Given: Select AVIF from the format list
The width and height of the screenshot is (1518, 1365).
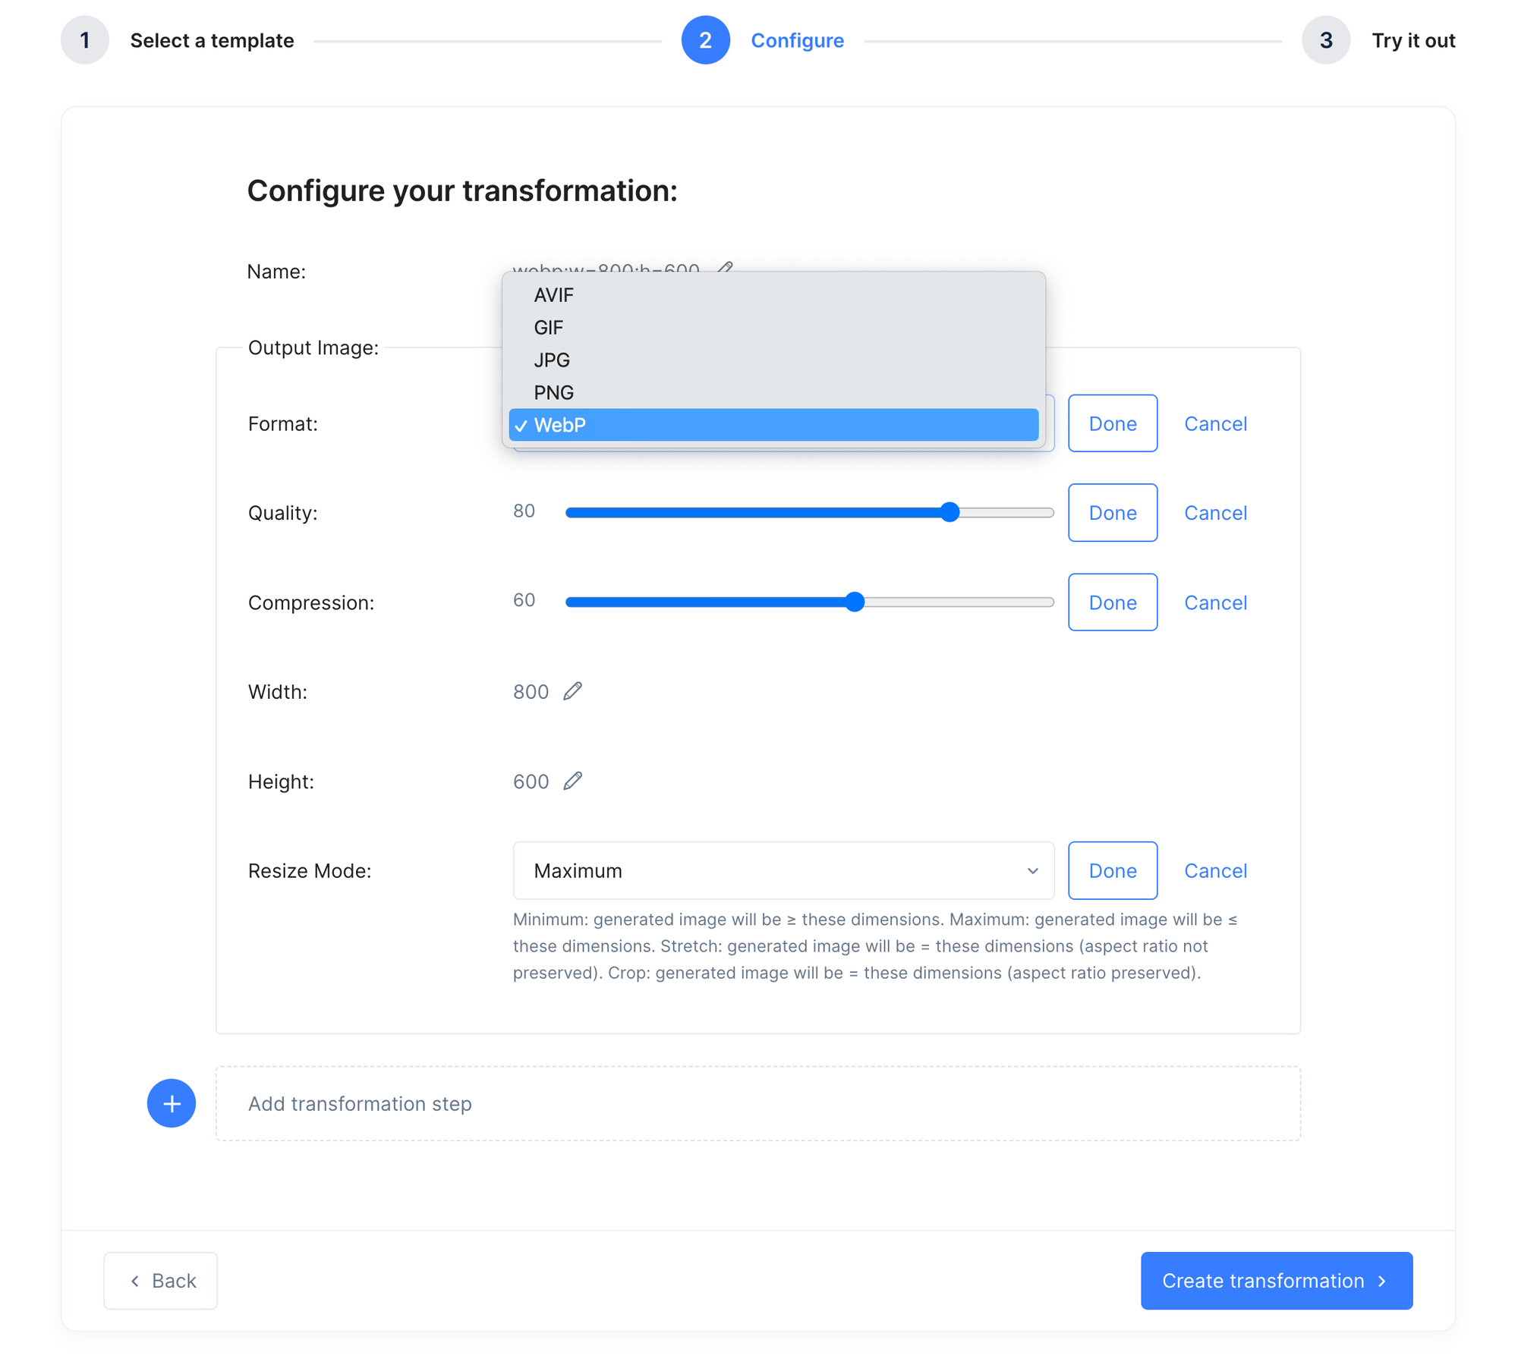Looking at the screenshot, I should 553,295.
